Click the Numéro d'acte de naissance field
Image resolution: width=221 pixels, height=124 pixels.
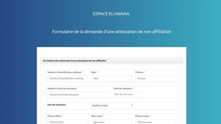(79, 95)
